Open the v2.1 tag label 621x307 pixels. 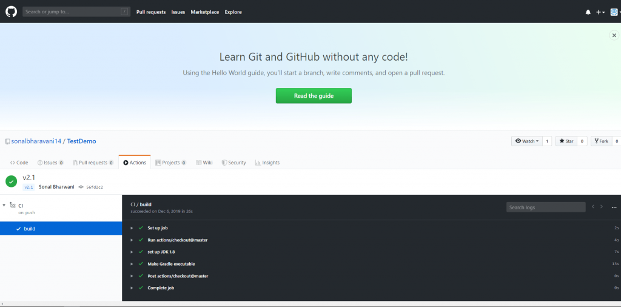[x=29, y=187]
